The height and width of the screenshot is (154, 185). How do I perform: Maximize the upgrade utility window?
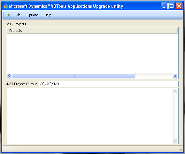point(172,6)
